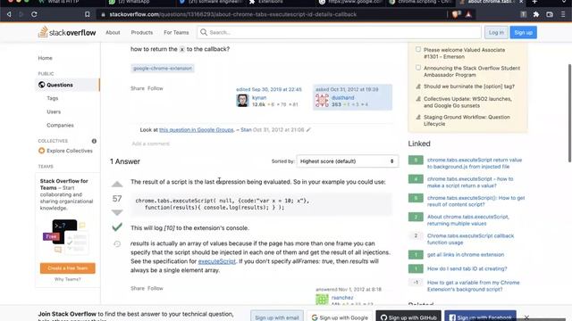Open Products in top navigation
572x321 pixels.
click(x=142, y=32)
